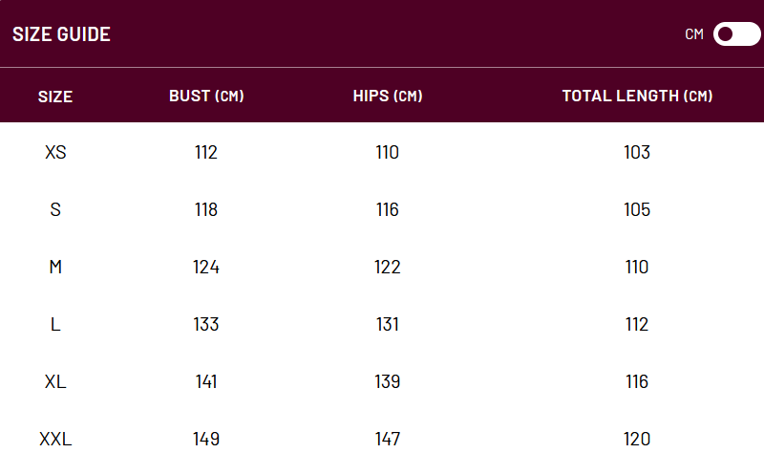Click hips value 139 for XL
This screenshot has width=764, height=453.
pos(387,381)
